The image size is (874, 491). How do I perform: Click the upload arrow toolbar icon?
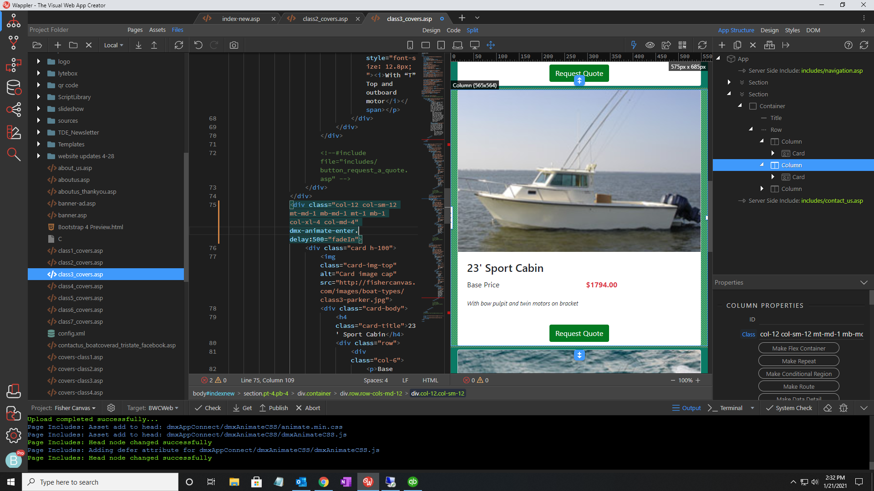(154, 45)
